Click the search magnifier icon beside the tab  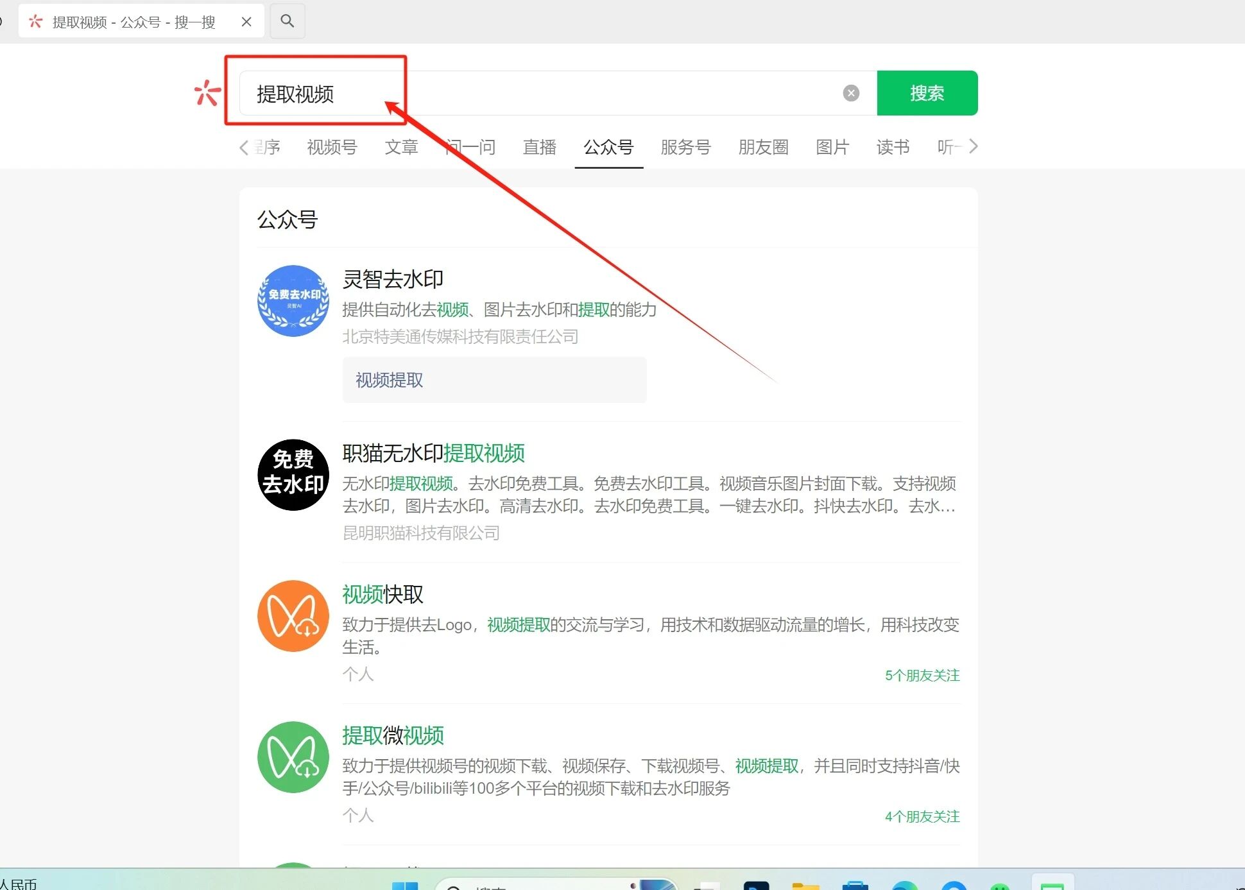click(x=288, y=21)
